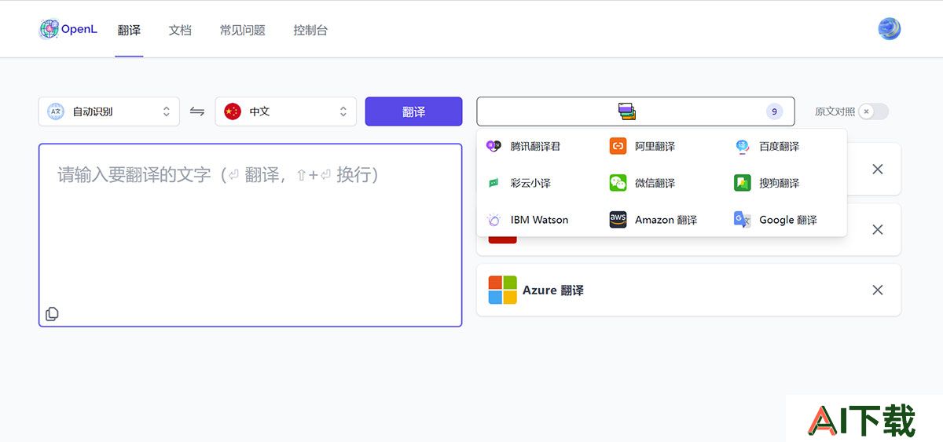Copy the source text with copy icon
943x442 pixels.
52,314
